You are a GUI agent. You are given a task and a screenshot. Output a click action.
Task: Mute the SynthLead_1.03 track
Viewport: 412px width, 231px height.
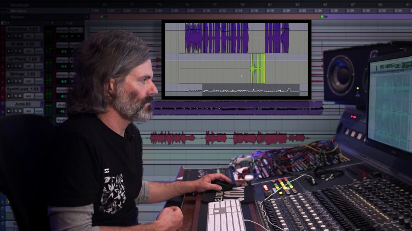coord(20,96)
